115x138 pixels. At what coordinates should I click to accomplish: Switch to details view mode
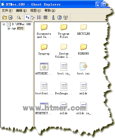point(45,17)
